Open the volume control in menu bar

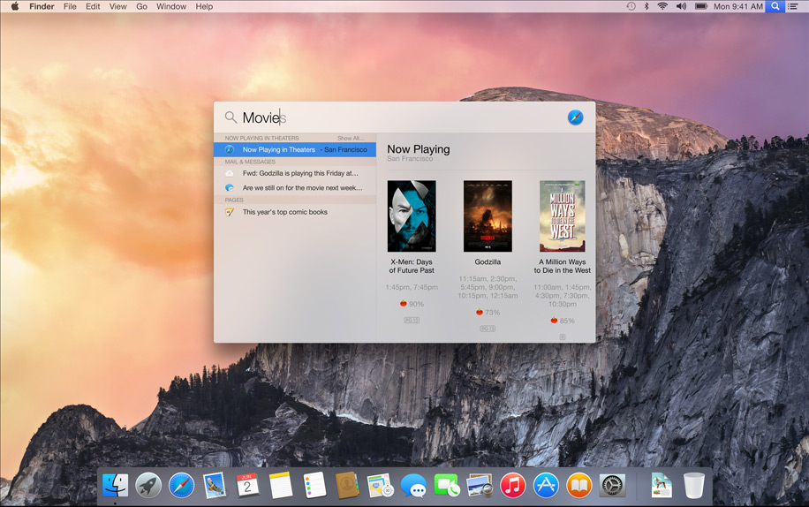pos(681,6)
